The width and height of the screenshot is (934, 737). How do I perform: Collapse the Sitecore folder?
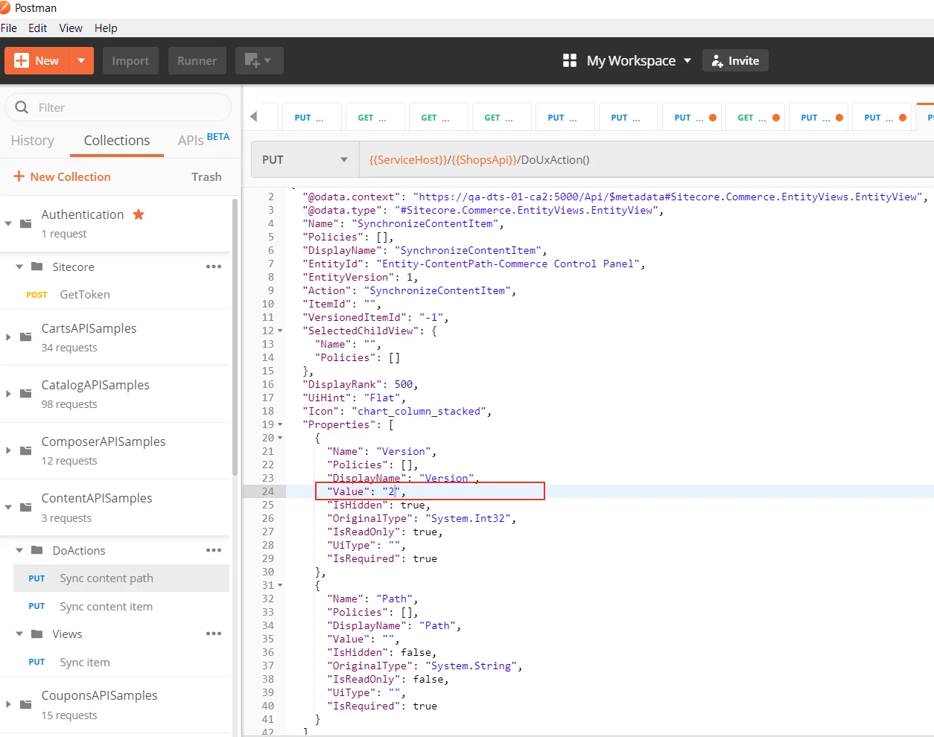click(19, 267)
